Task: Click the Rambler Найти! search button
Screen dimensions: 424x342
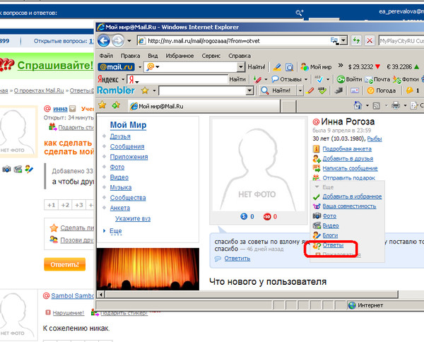Action: coord(276,90)
